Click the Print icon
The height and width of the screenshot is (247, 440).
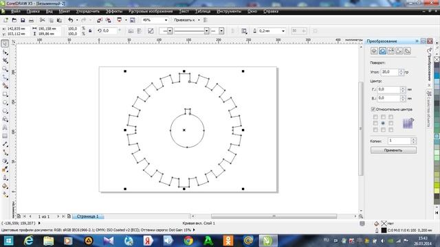31,20
